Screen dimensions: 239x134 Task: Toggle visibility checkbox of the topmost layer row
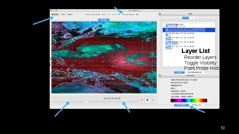167,25
